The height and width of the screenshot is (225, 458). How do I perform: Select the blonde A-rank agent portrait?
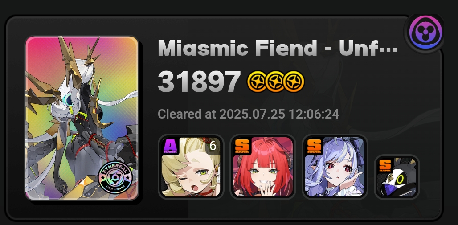pos(191,167)
